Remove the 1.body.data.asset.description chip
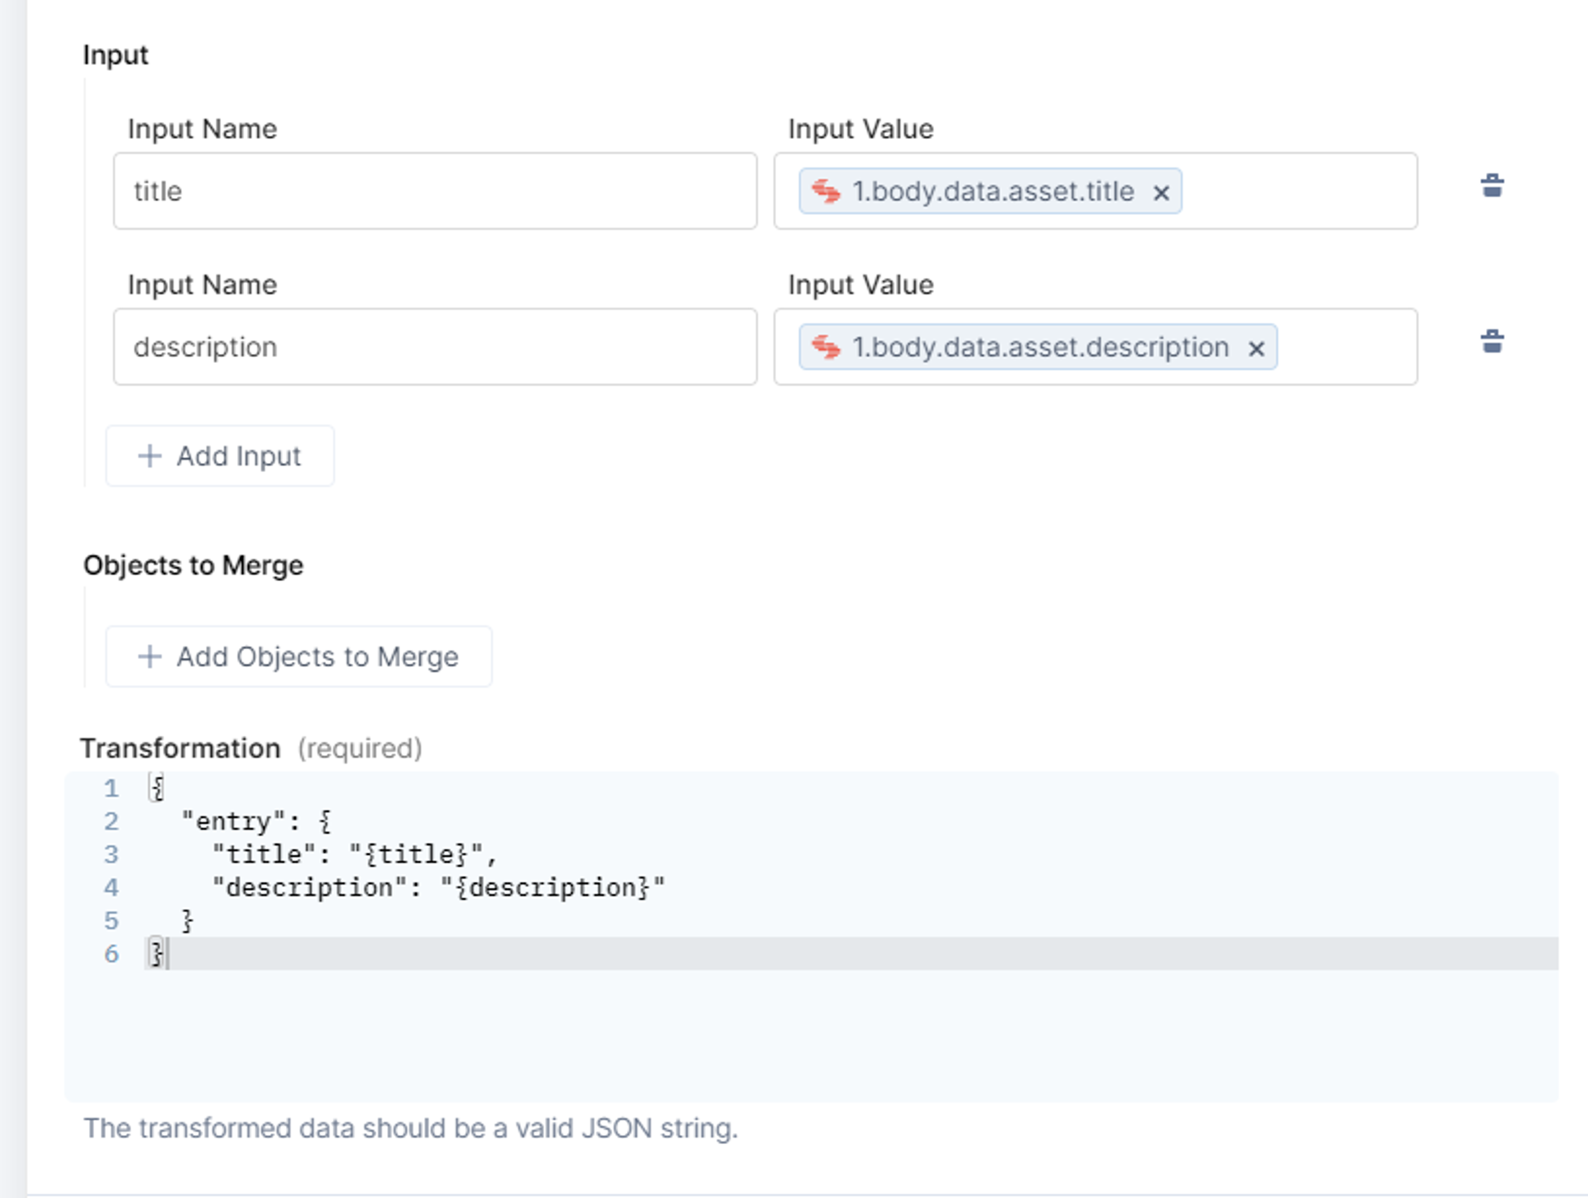This screenshot has height=1198, width=1588. click(x=1256, y=349)
